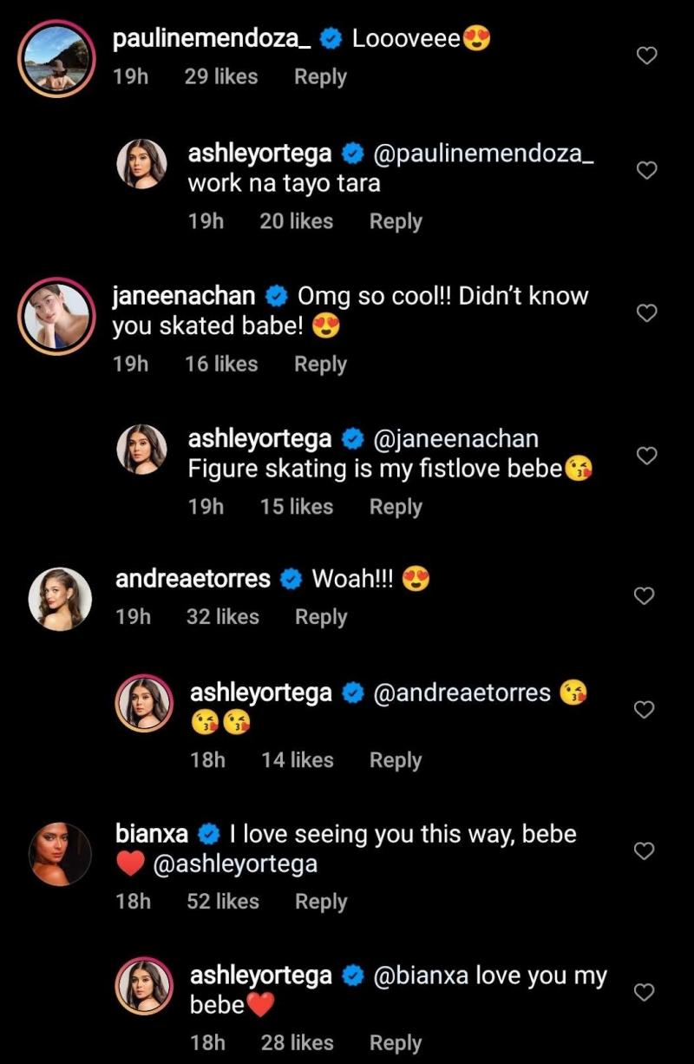Viewport: 694px width, 1064px height.
Task: Open the @janeenachan mention in reply
Action: coord(455,440)
